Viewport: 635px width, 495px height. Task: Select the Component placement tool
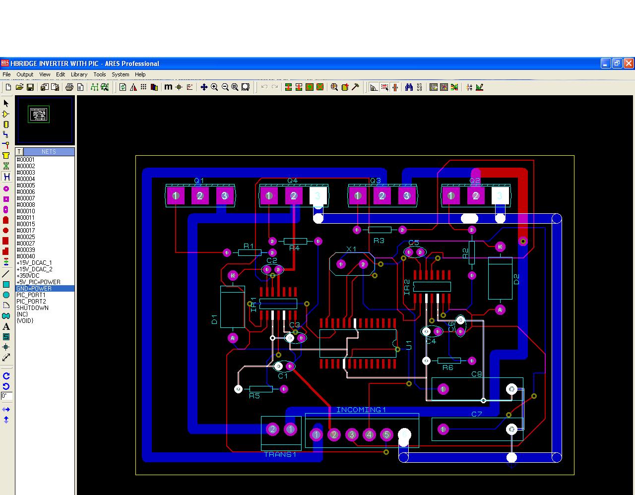[x=6, y=114]
